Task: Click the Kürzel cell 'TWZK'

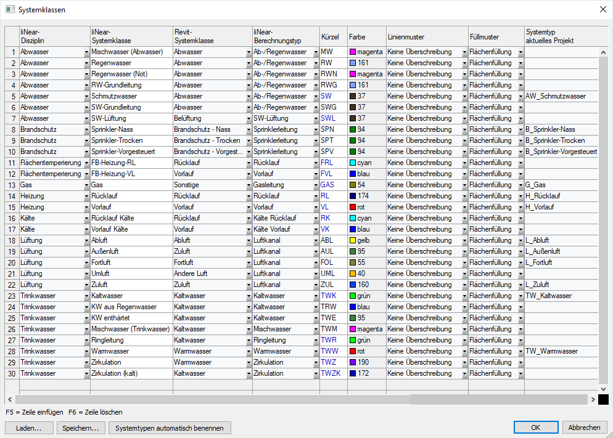Action: coord(333,373)
